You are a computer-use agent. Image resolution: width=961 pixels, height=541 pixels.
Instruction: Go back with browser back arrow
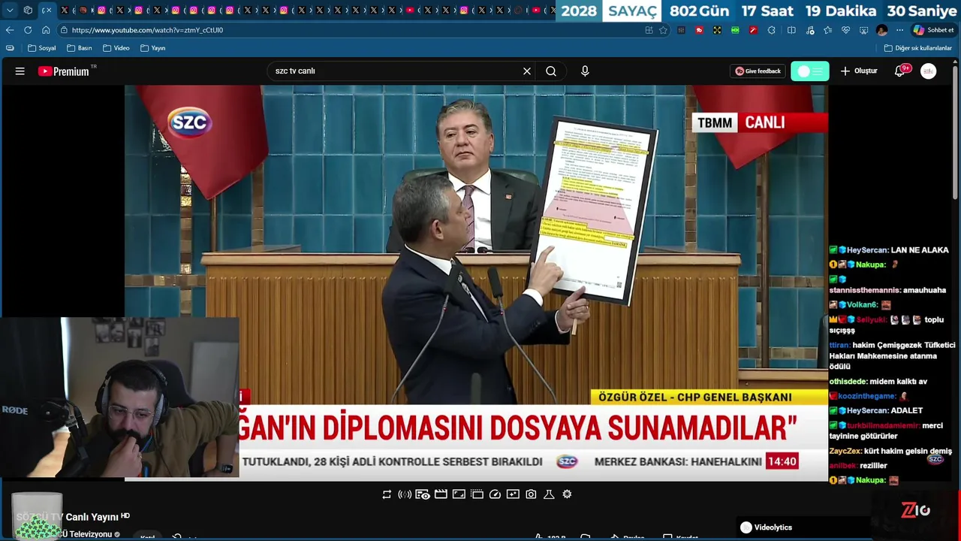point(10,30)
